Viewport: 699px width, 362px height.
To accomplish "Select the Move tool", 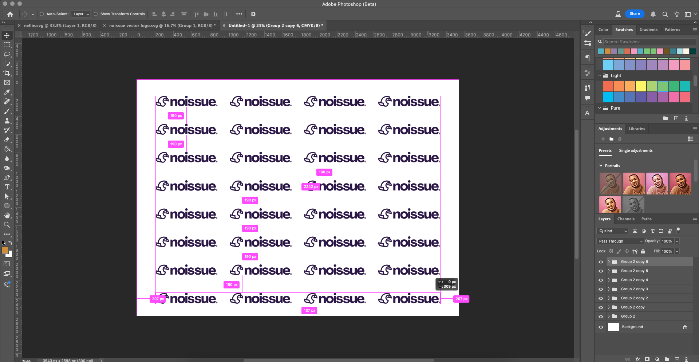I will coord(7,35).
